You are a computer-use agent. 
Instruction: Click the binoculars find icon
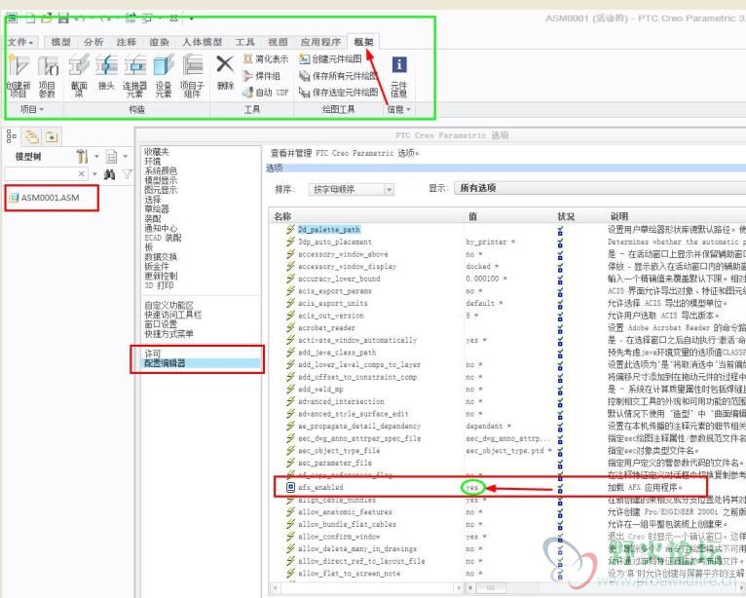pyautogui.click(x=110, y=174)
